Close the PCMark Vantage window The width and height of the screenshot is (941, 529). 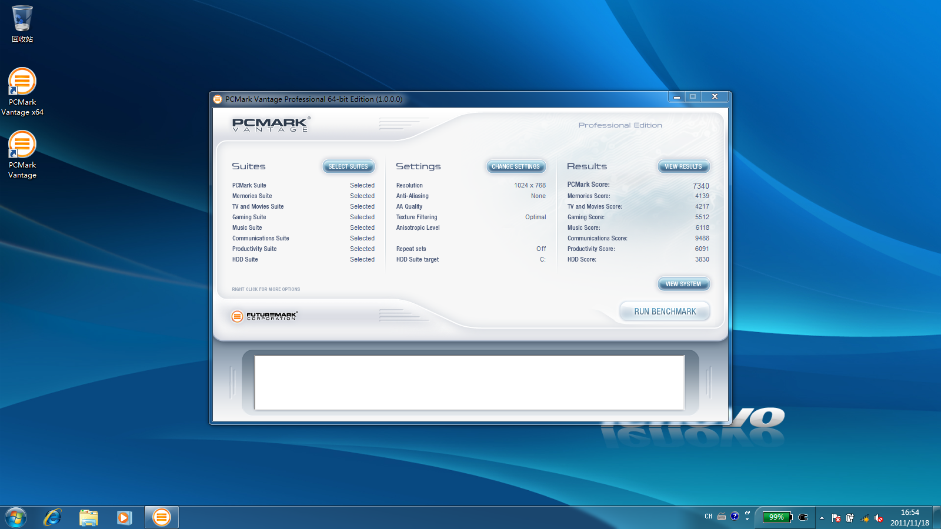point(715,97)
